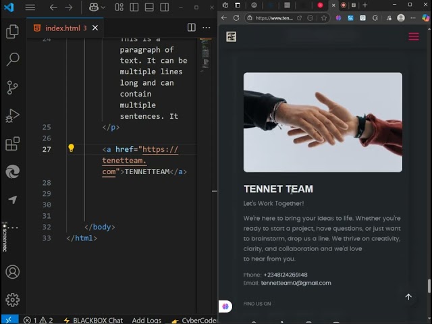
Task: Open Copilot in the Edge sidebar
Action: pyautogui.click(x=425, y=18)
